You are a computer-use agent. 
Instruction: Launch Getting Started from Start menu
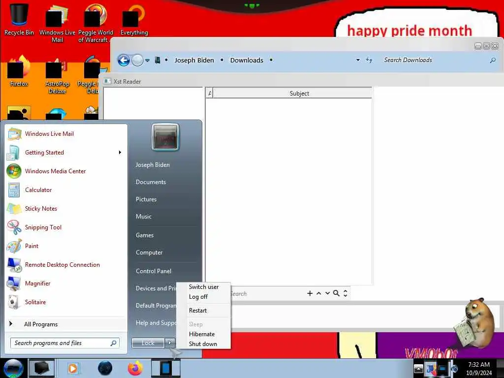tap(66, 153)
